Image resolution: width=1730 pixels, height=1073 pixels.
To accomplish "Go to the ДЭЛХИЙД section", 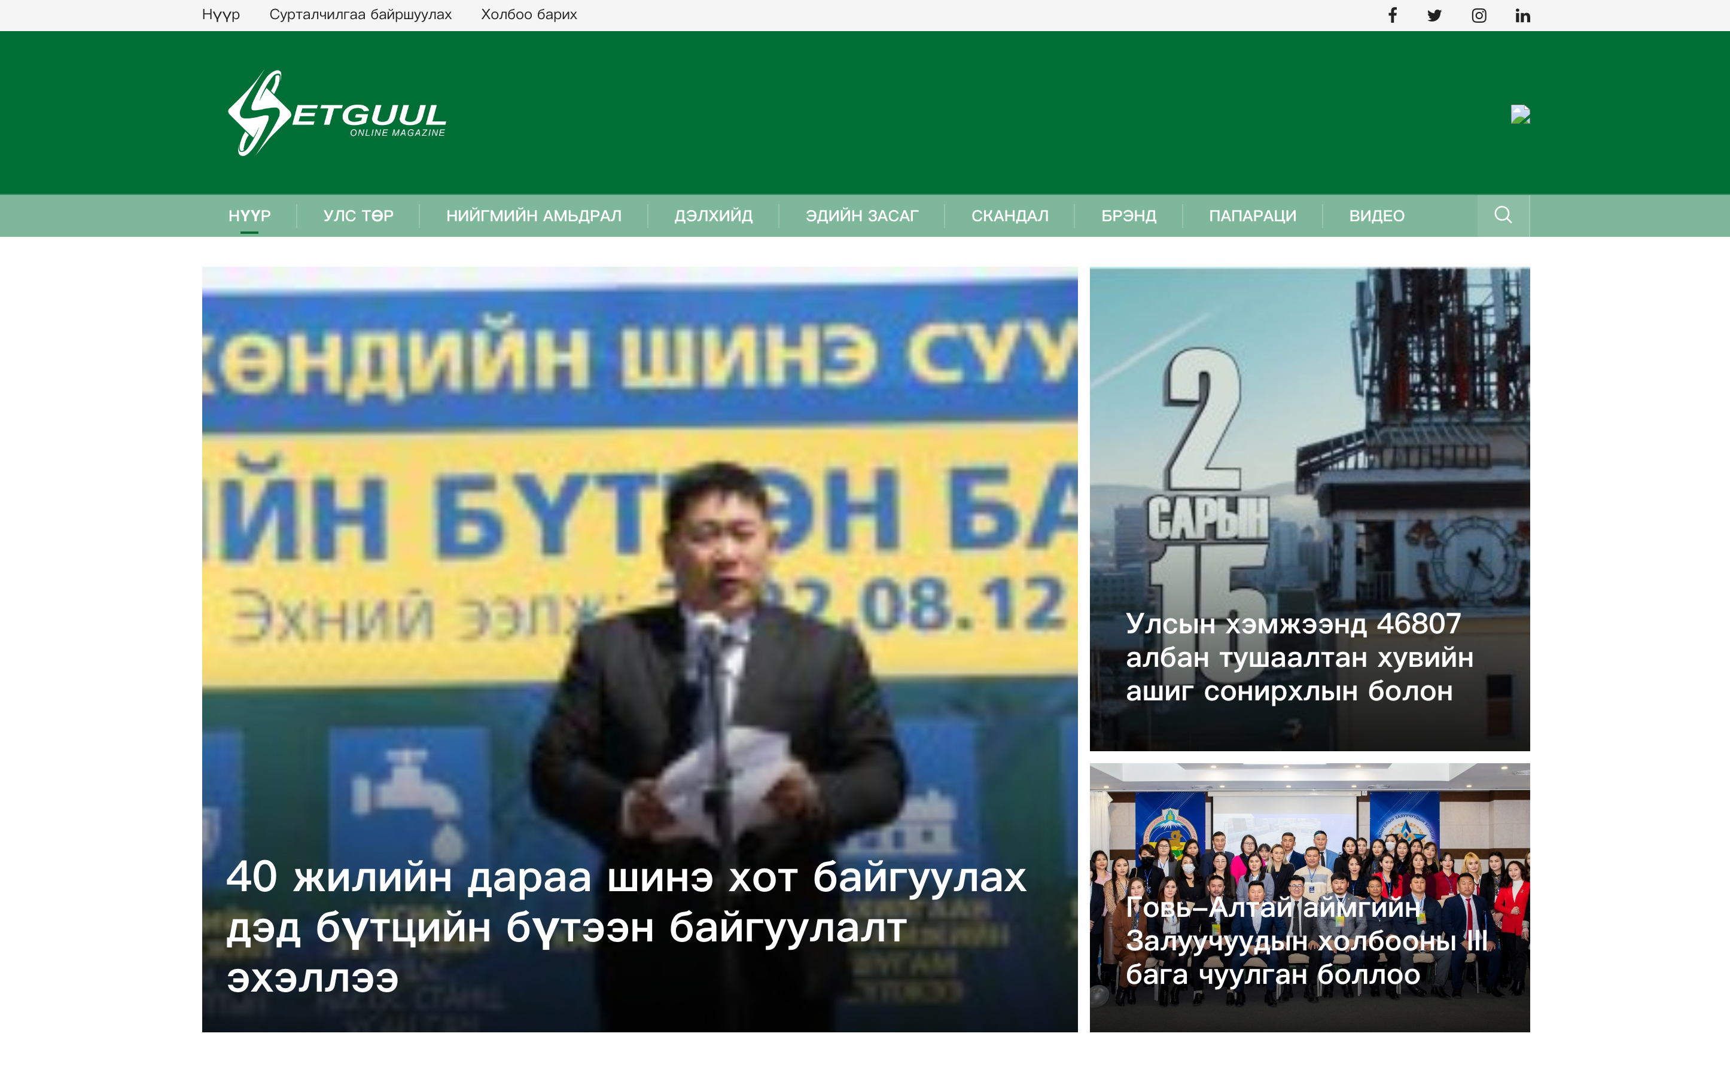I will pyautogui.click(x=712, y=216).
